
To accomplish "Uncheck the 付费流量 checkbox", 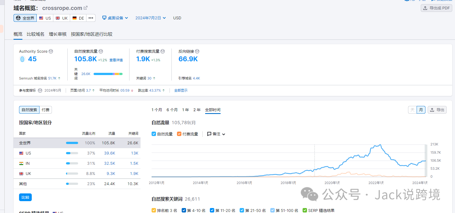I will click(x=179, y=134).
